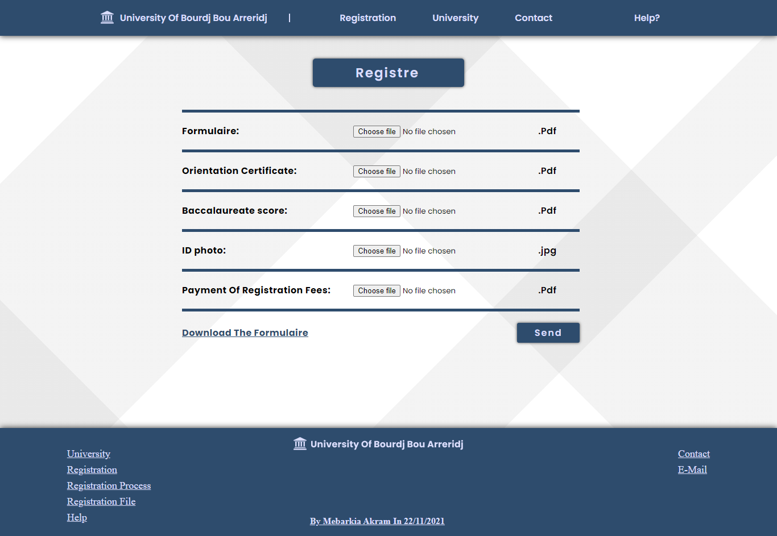Screen dimensions: 777x536
Task: Open the Registration menu in navbar
Action: coord(367,18)
